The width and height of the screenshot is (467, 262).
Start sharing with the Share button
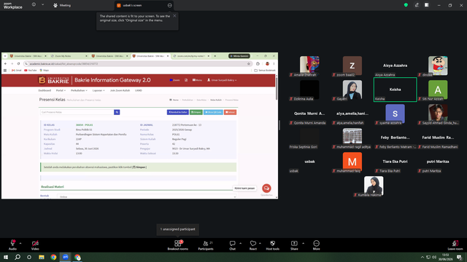(x=294, y=245)
